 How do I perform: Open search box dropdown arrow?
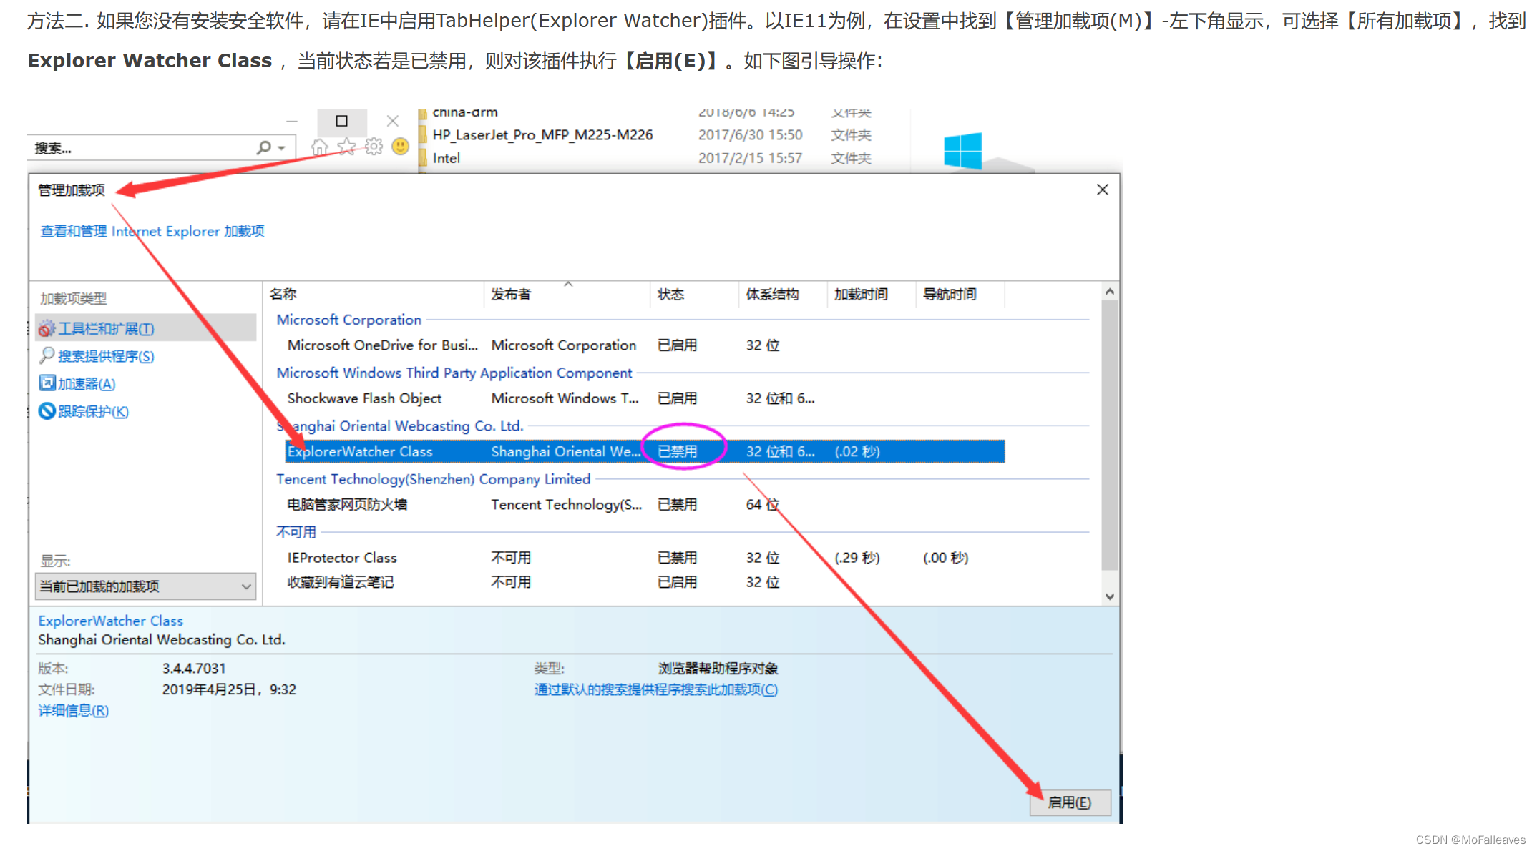tap(282, 148)
